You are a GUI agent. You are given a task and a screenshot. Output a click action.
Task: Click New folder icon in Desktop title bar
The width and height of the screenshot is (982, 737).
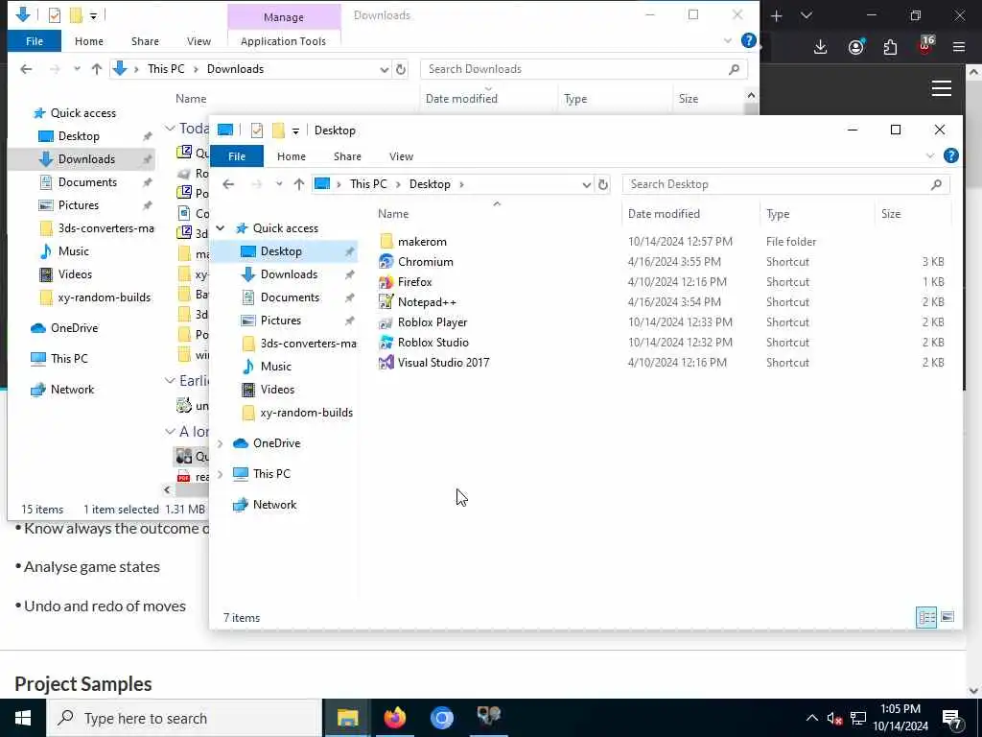[278, 131]
